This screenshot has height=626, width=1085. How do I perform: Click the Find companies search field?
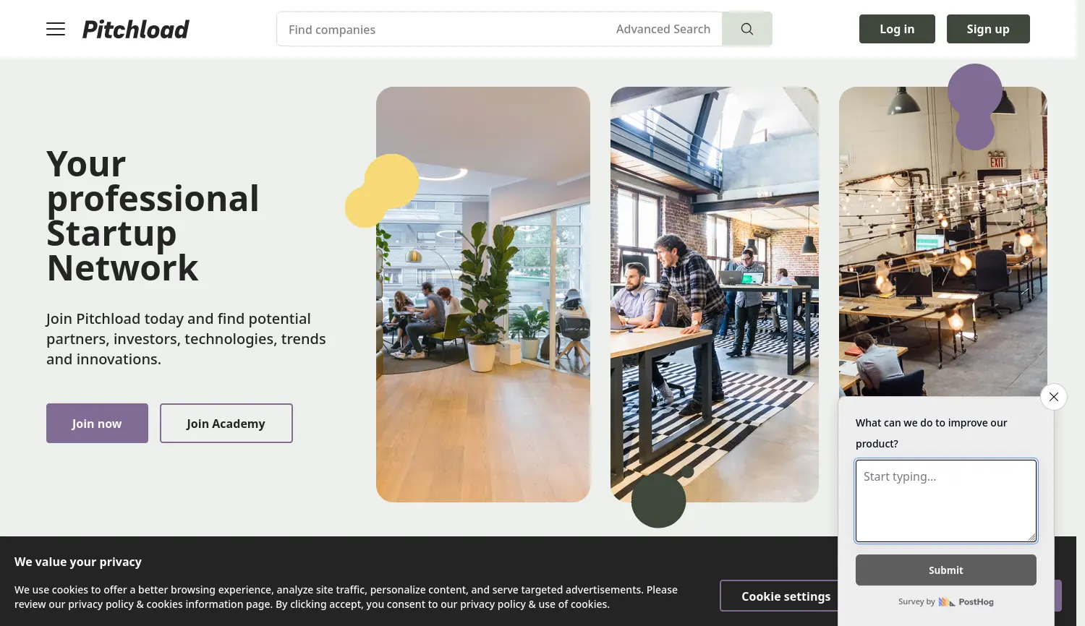441,29
